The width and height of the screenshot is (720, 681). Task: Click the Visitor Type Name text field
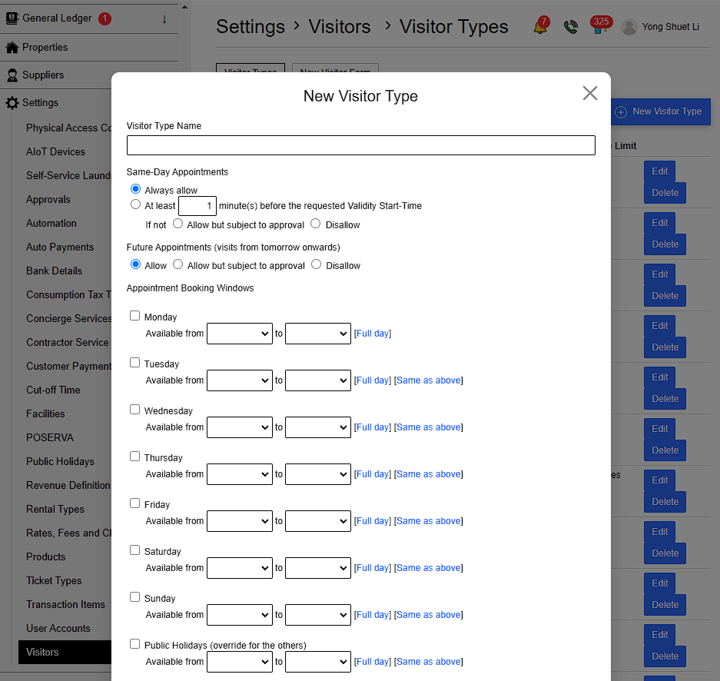(360, 145)
